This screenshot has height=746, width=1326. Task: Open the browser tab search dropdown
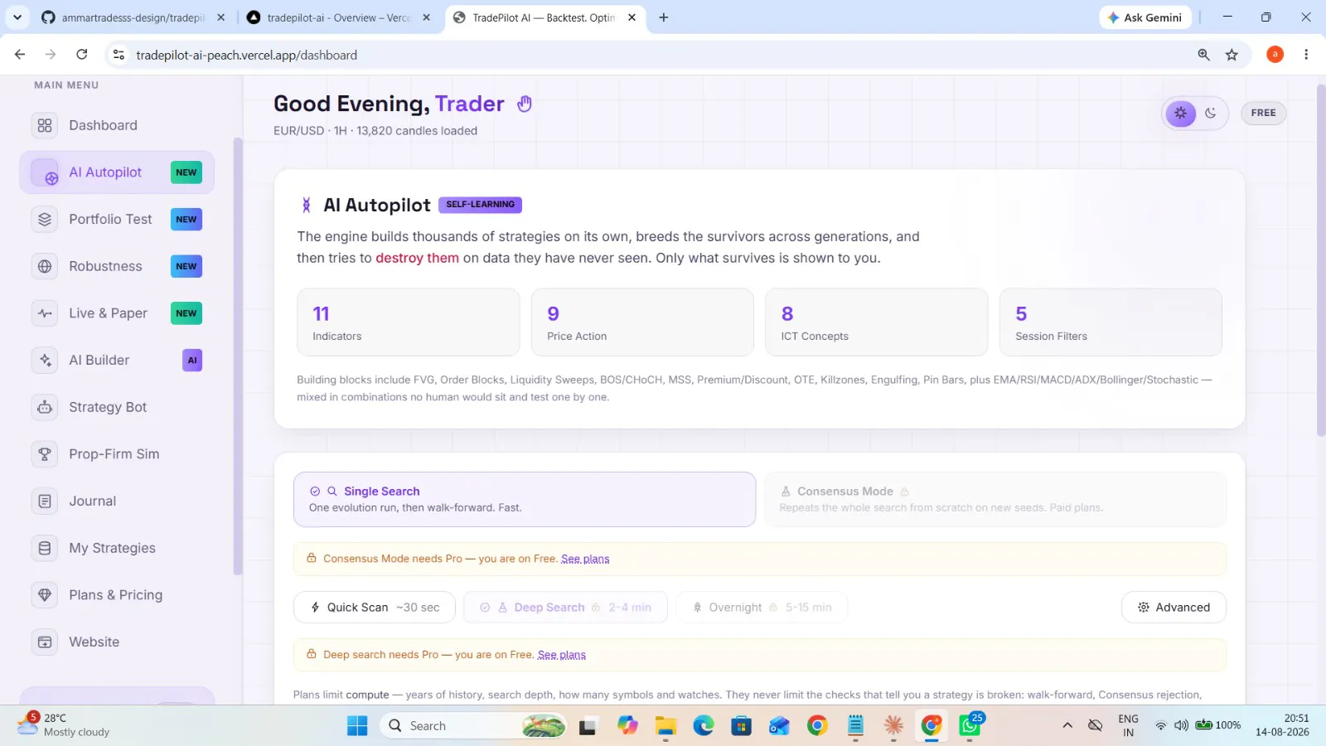(x=17, y=17)
